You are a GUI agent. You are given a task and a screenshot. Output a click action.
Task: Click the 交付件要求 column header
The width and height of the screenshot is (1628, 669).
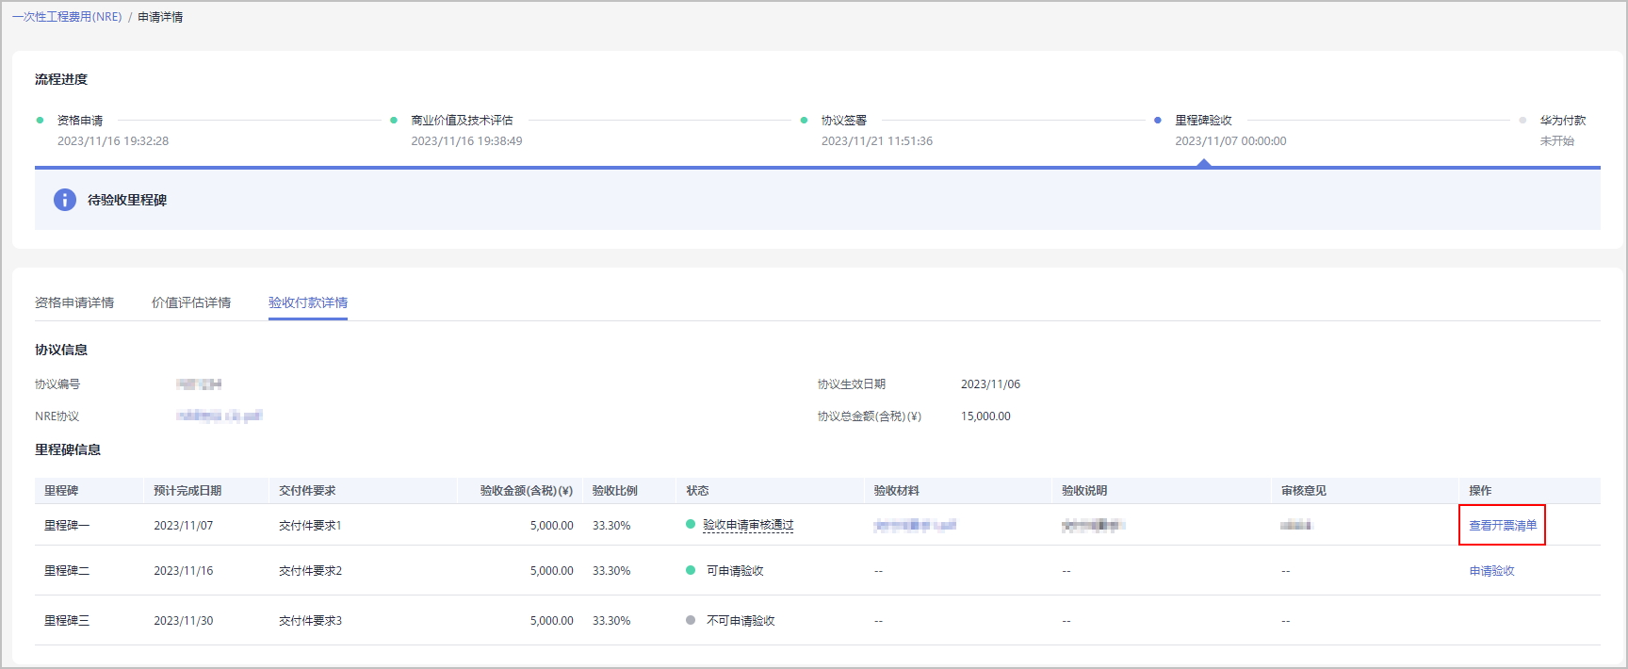click(307, 491)
